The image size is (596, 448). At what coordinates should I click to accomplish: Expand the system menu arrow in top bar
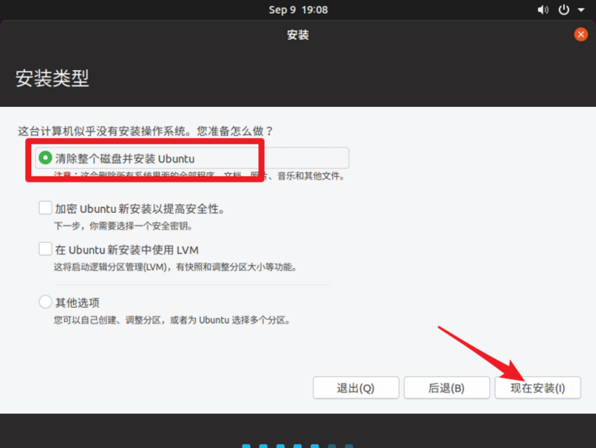tap(581, 10)
